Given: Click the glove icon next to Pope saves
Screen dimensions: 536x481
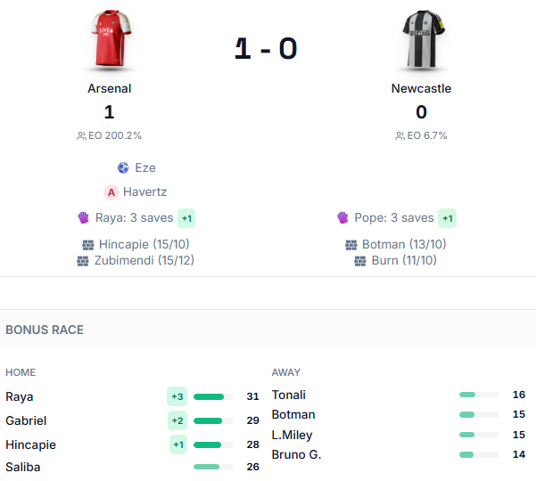Looking at the screenshot, I should (x=342, y=218).
